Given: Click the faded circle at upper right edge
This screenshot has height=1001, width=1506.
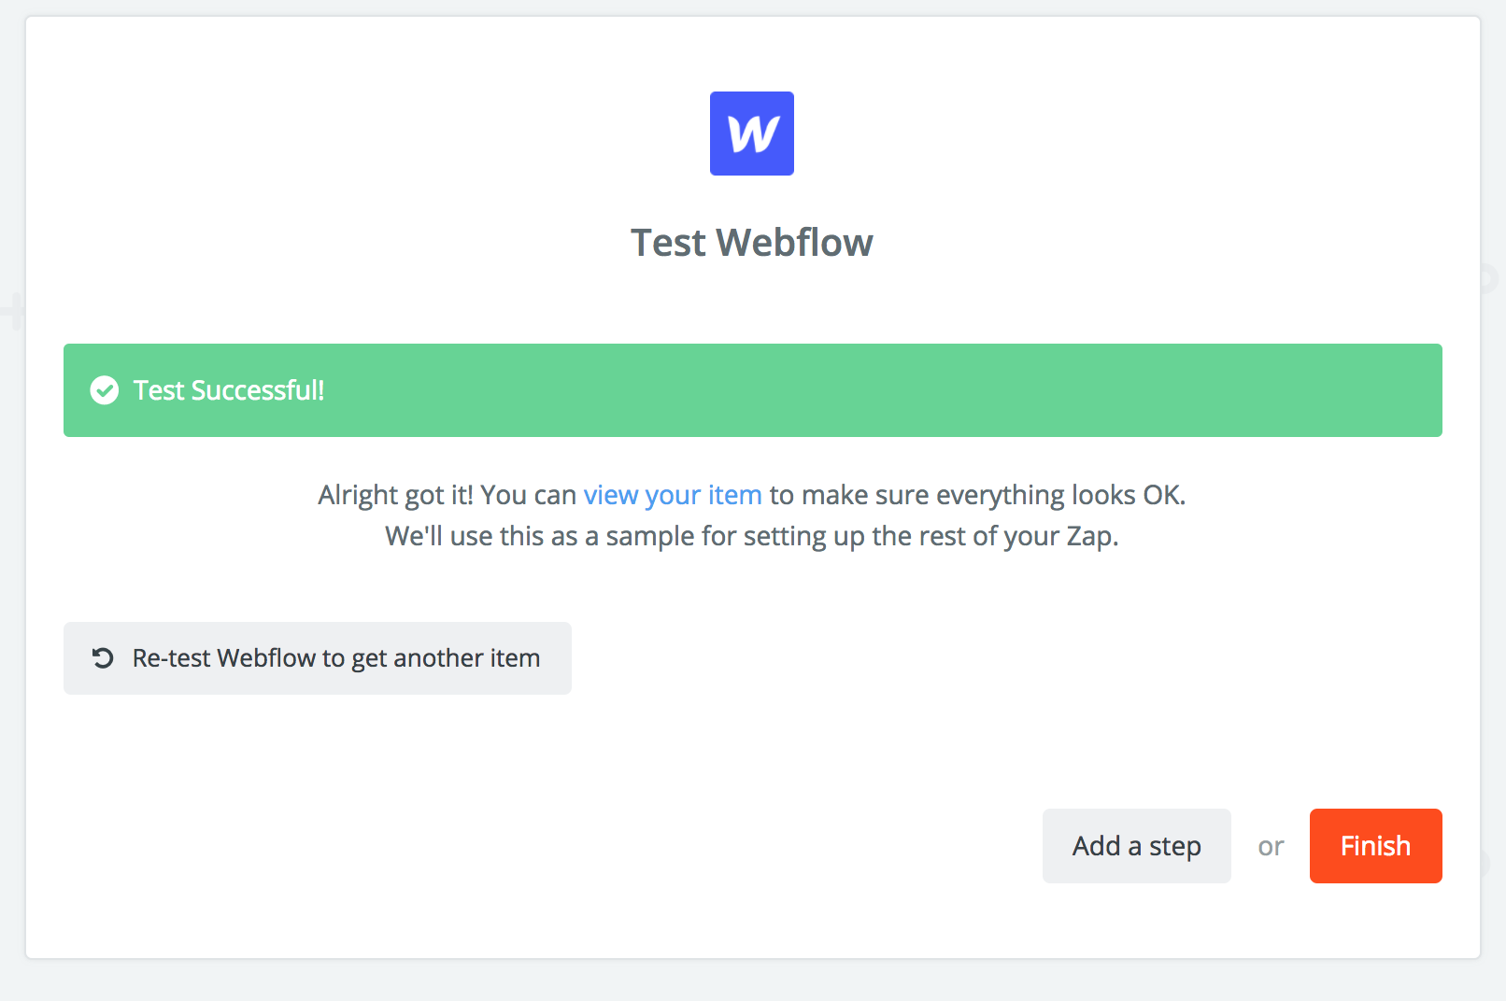Looking at the screenshot, I should point(1489,278).
